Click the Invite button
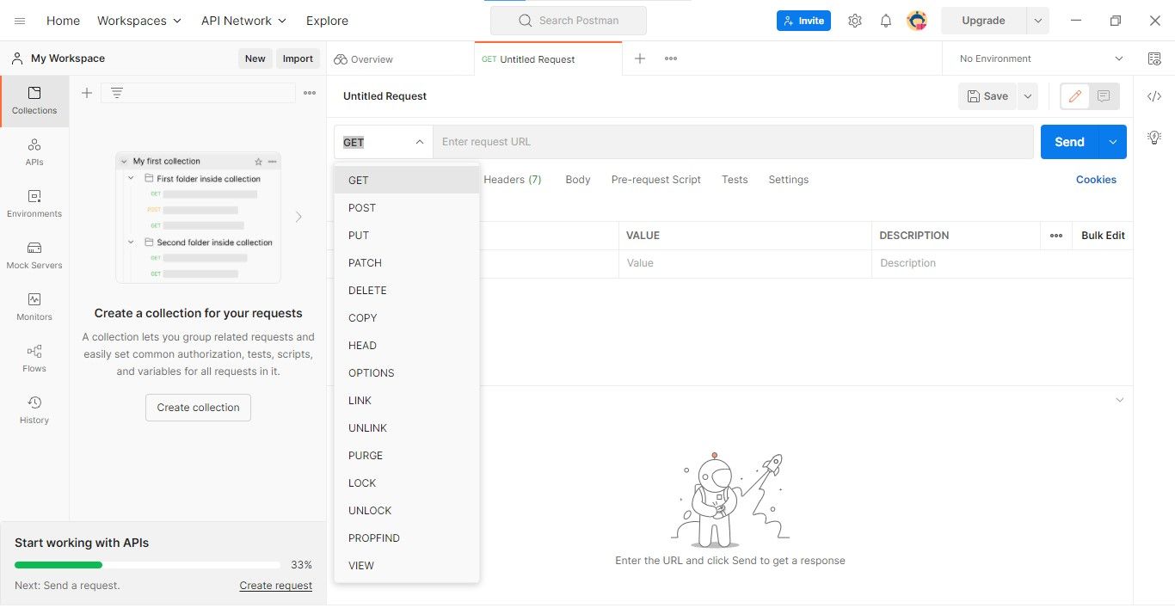 (803, 21)
